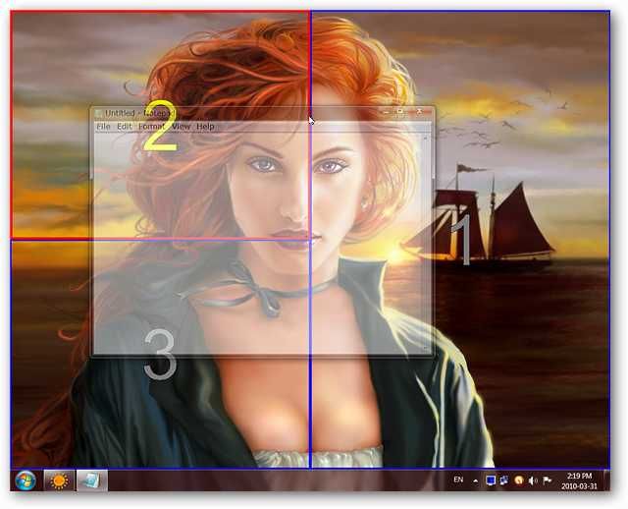
Task: Open the Edit menu in Notepad
Action: [125, 127]
